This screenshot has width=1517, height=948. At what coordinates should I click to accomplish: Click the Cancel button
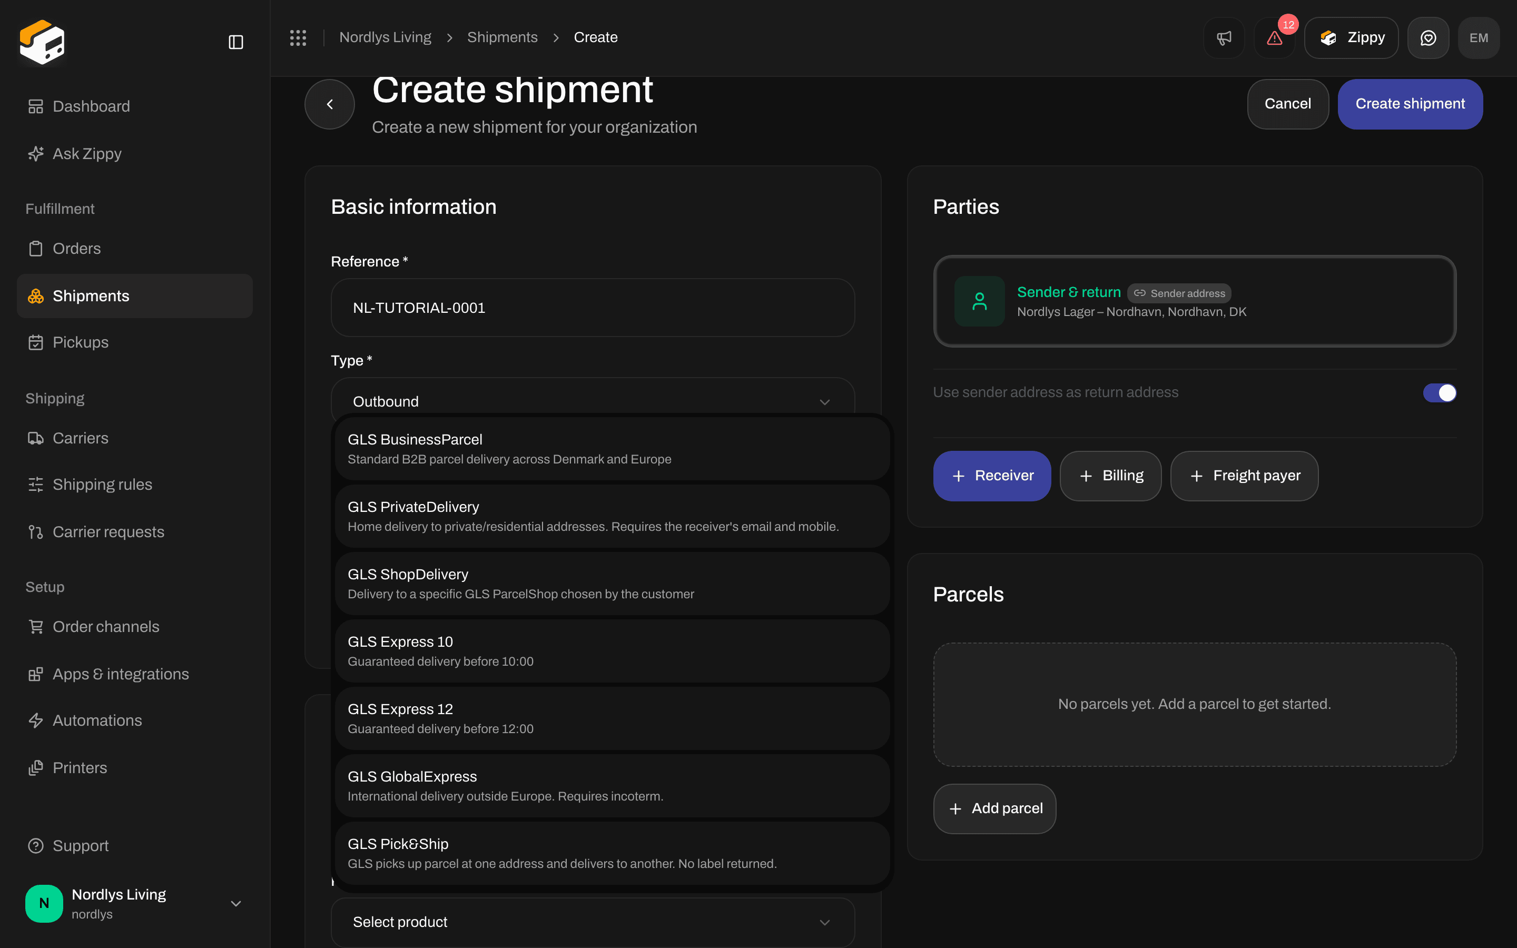click(x=1287, y=104)
